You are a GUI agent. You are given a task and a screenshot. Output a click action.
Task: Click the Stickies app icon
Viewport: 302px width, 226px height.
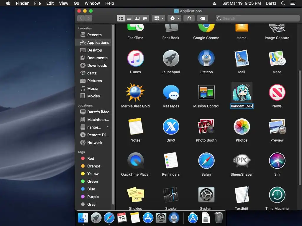click(135, 194)
